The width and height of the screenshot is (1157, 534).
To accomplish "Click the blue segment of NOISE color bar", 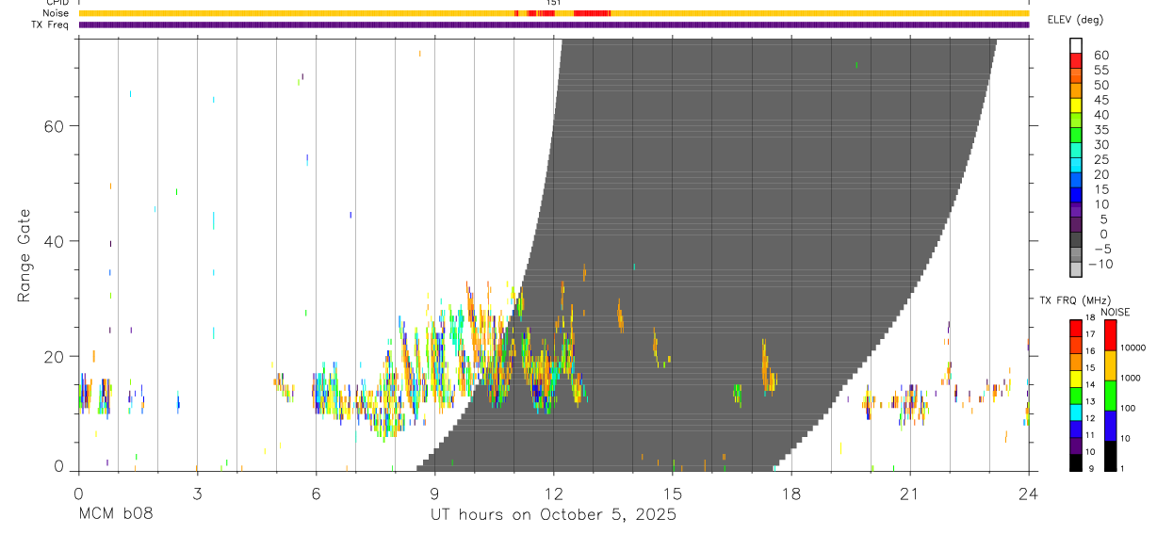I will 1110,426.
